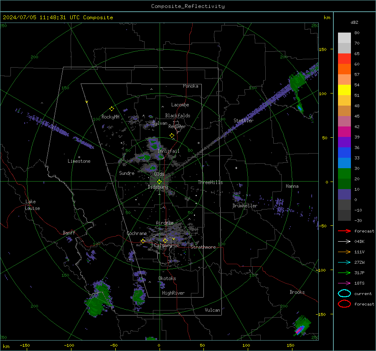The image size is (376, 351).
Task: Click the Innisfail label on map
Action: point(168,151)
